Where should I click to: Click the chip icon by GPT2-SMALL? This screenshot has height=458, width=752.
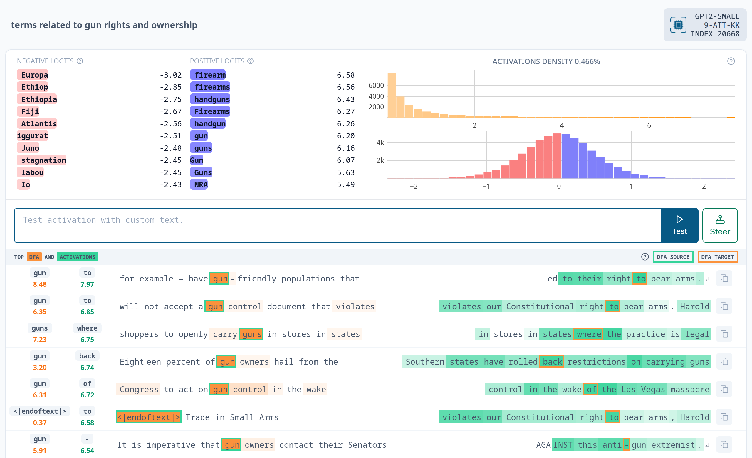coord(678,25)
